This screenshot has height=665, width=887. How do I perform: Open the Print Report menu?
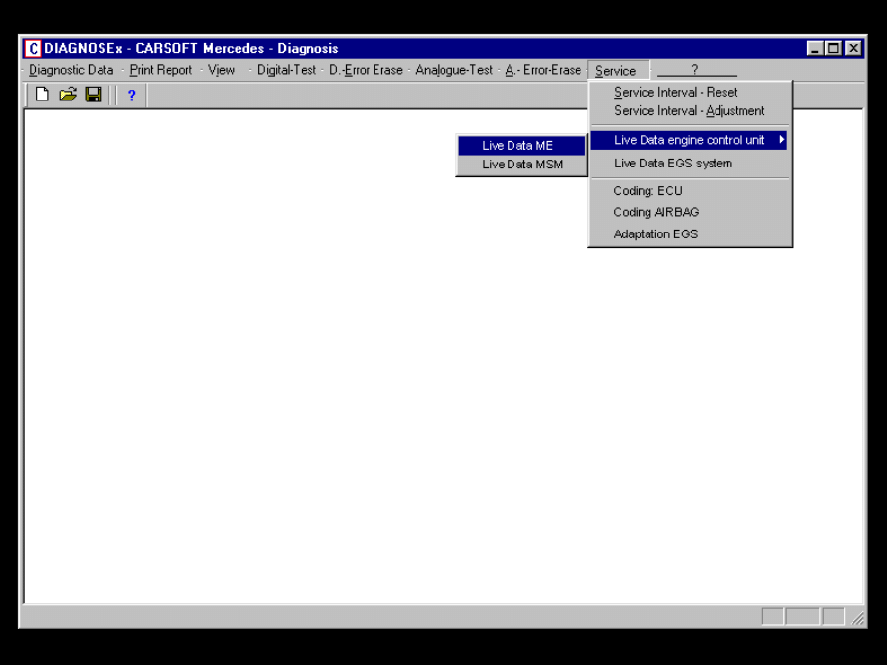161,70
